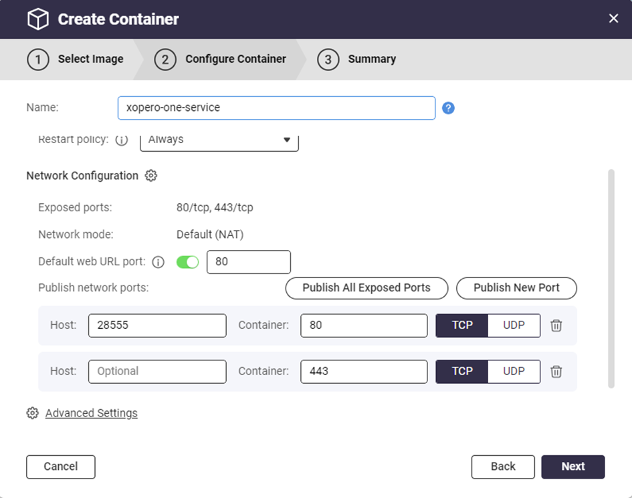Delete the port 443 mapping row
This screenshot has height=498, width=632.
[x=556, y=372]
